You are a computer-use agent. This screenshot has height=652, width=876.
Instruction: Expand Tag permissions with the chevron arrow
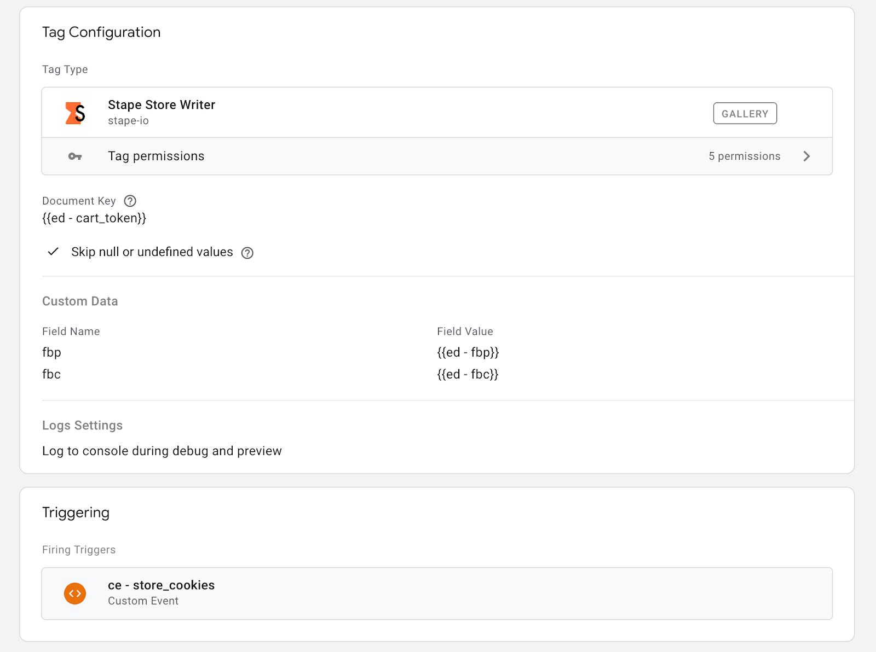coord(806,156)
